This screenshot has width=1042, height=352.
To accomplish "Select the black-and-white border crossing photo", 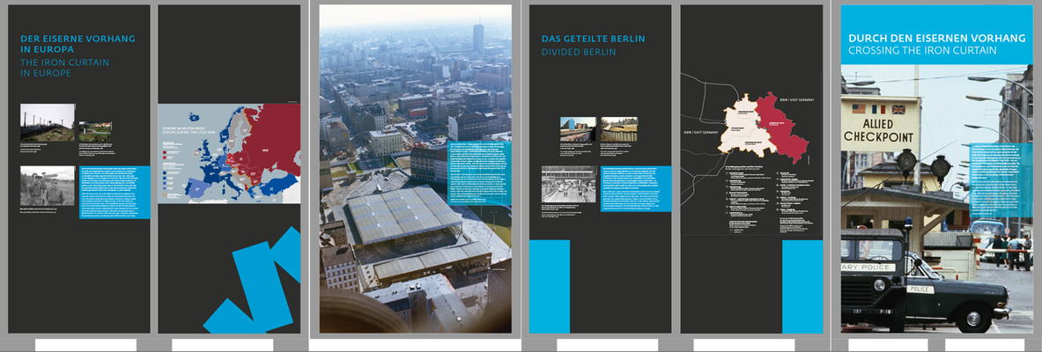I will click(x=569, y=184).
